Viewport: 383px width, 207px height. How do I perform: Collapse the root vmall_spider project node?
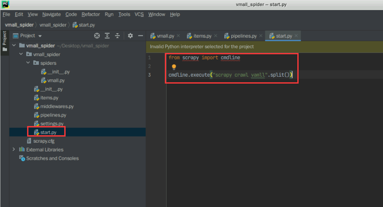[x=14, y=46]
